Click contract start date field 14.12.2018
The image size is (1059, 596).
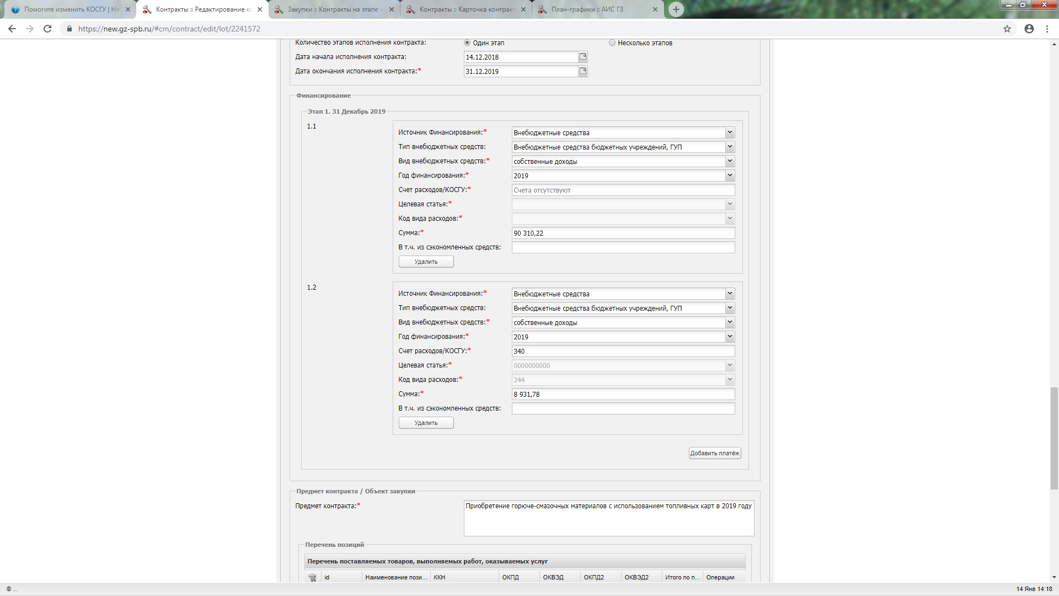521,57
